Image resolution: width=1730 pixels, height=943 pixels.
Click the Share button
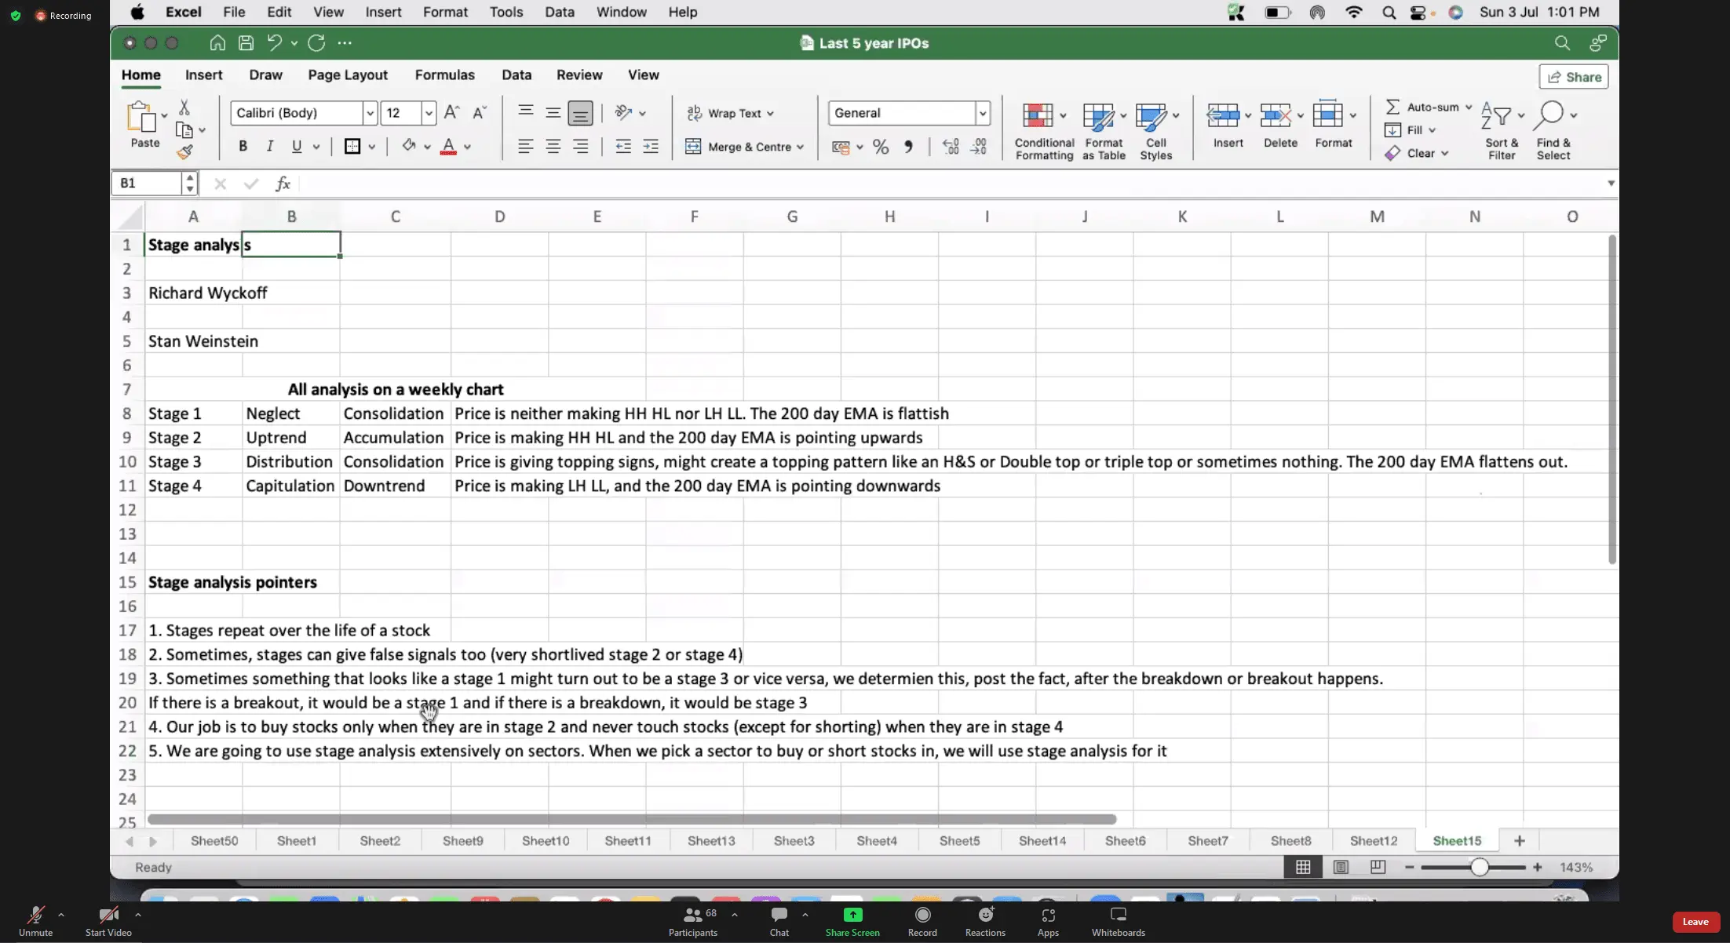(x=1573, y=77)
